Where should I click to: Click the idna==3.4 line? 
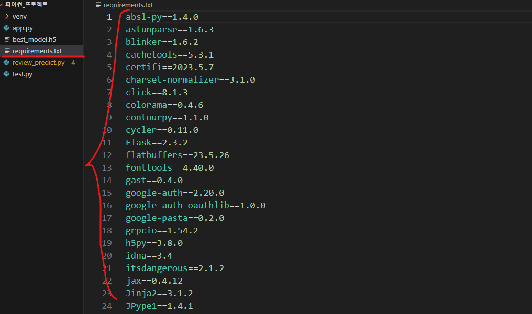(x=149, y=255)
